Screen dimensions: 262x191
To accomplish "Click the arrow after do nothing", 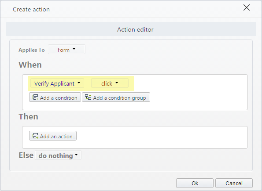I will point(76,155).
